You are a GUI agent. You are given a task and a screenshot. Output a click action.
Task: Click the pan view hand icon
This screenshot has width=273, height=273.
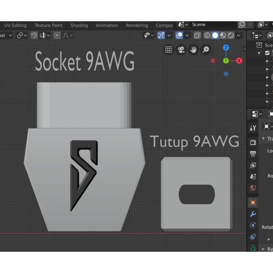[x=193, y=49]
